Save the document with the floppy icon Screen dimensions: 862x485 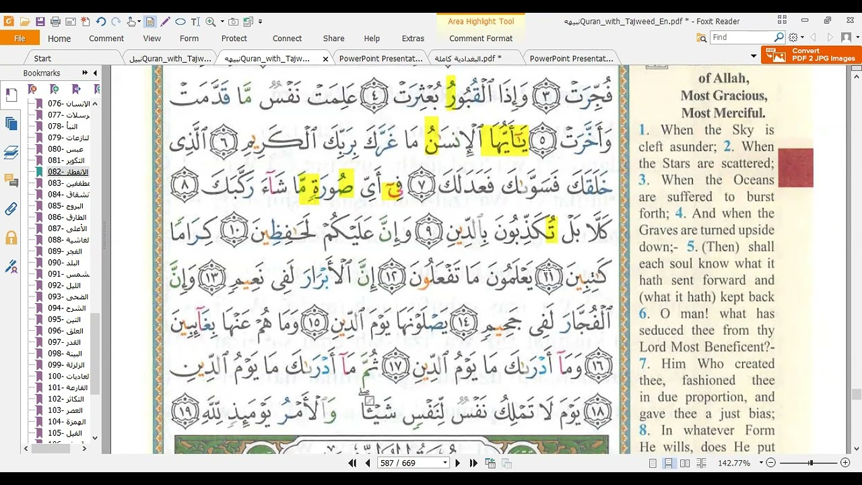coord(40,22)
